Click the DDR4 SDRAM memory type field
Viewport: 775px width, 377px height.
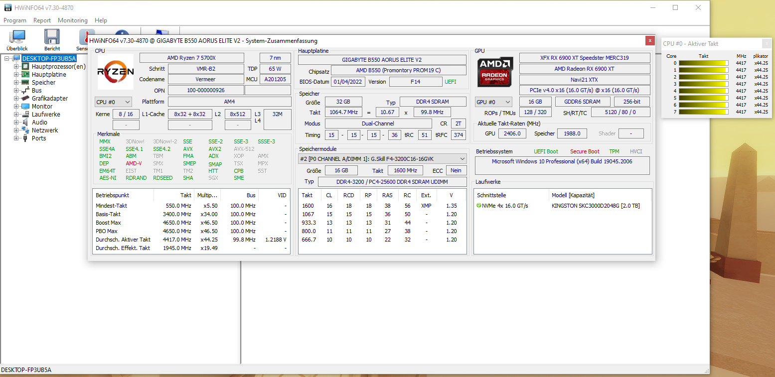click(433, 102)
